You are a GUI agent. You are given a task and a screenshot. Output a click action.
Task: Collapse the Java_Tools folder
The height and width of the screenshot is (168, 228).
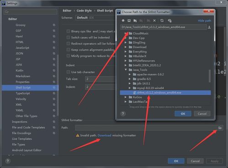(x=126, y=70)
